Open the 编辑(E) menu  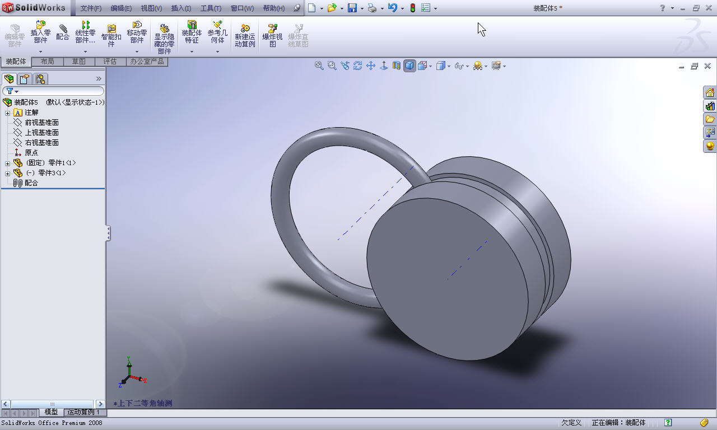tap(121, 8)
